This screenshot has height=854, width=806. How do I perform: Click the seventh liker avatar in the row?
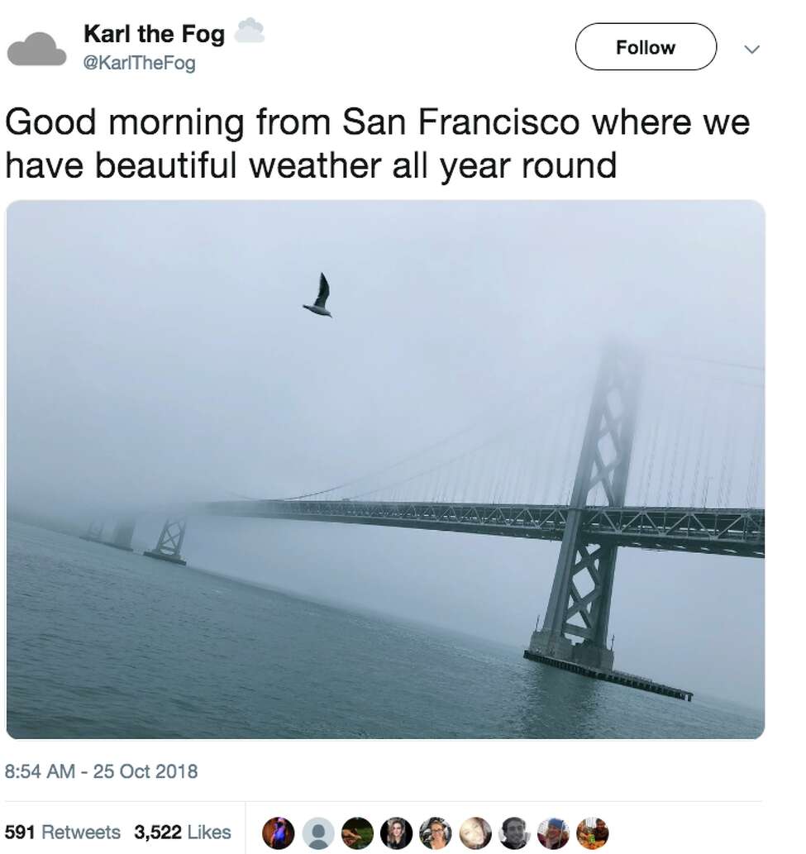tap(514, 833)
